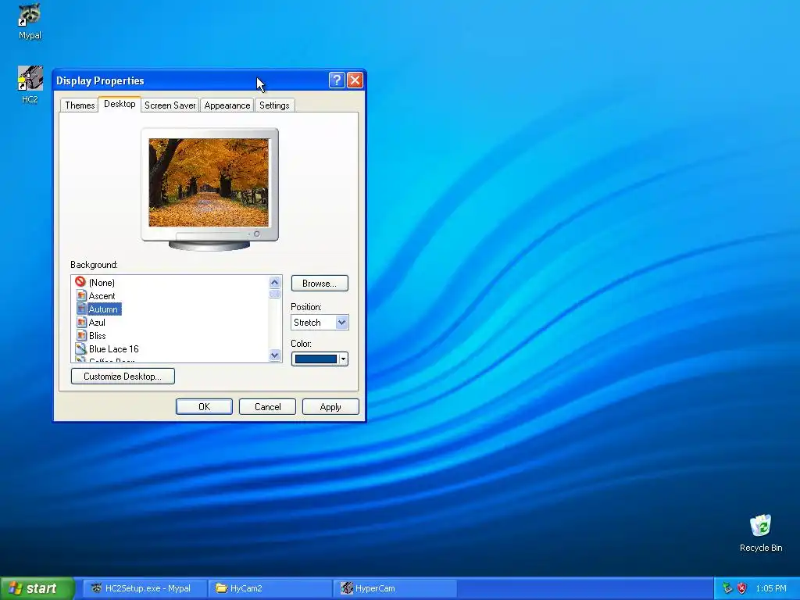Select Blue Lace 16 background
Image resolution: width=800 pixels, height=600 pixels.
(x=114, y=348)
